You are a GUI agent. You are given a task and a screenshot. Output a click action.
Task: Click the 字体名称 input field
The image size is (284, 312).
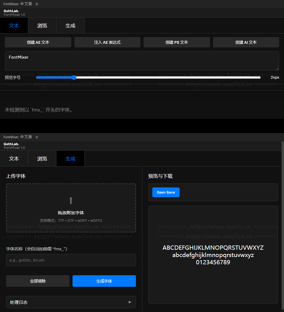click(71, 260)
